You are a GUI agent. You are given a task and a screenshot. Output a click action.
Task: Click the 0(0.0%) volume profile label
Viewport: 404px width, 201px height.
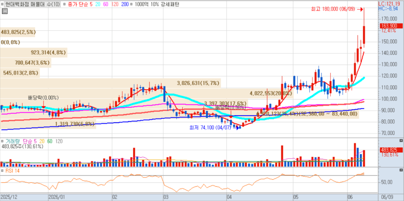tap(10, 42)
